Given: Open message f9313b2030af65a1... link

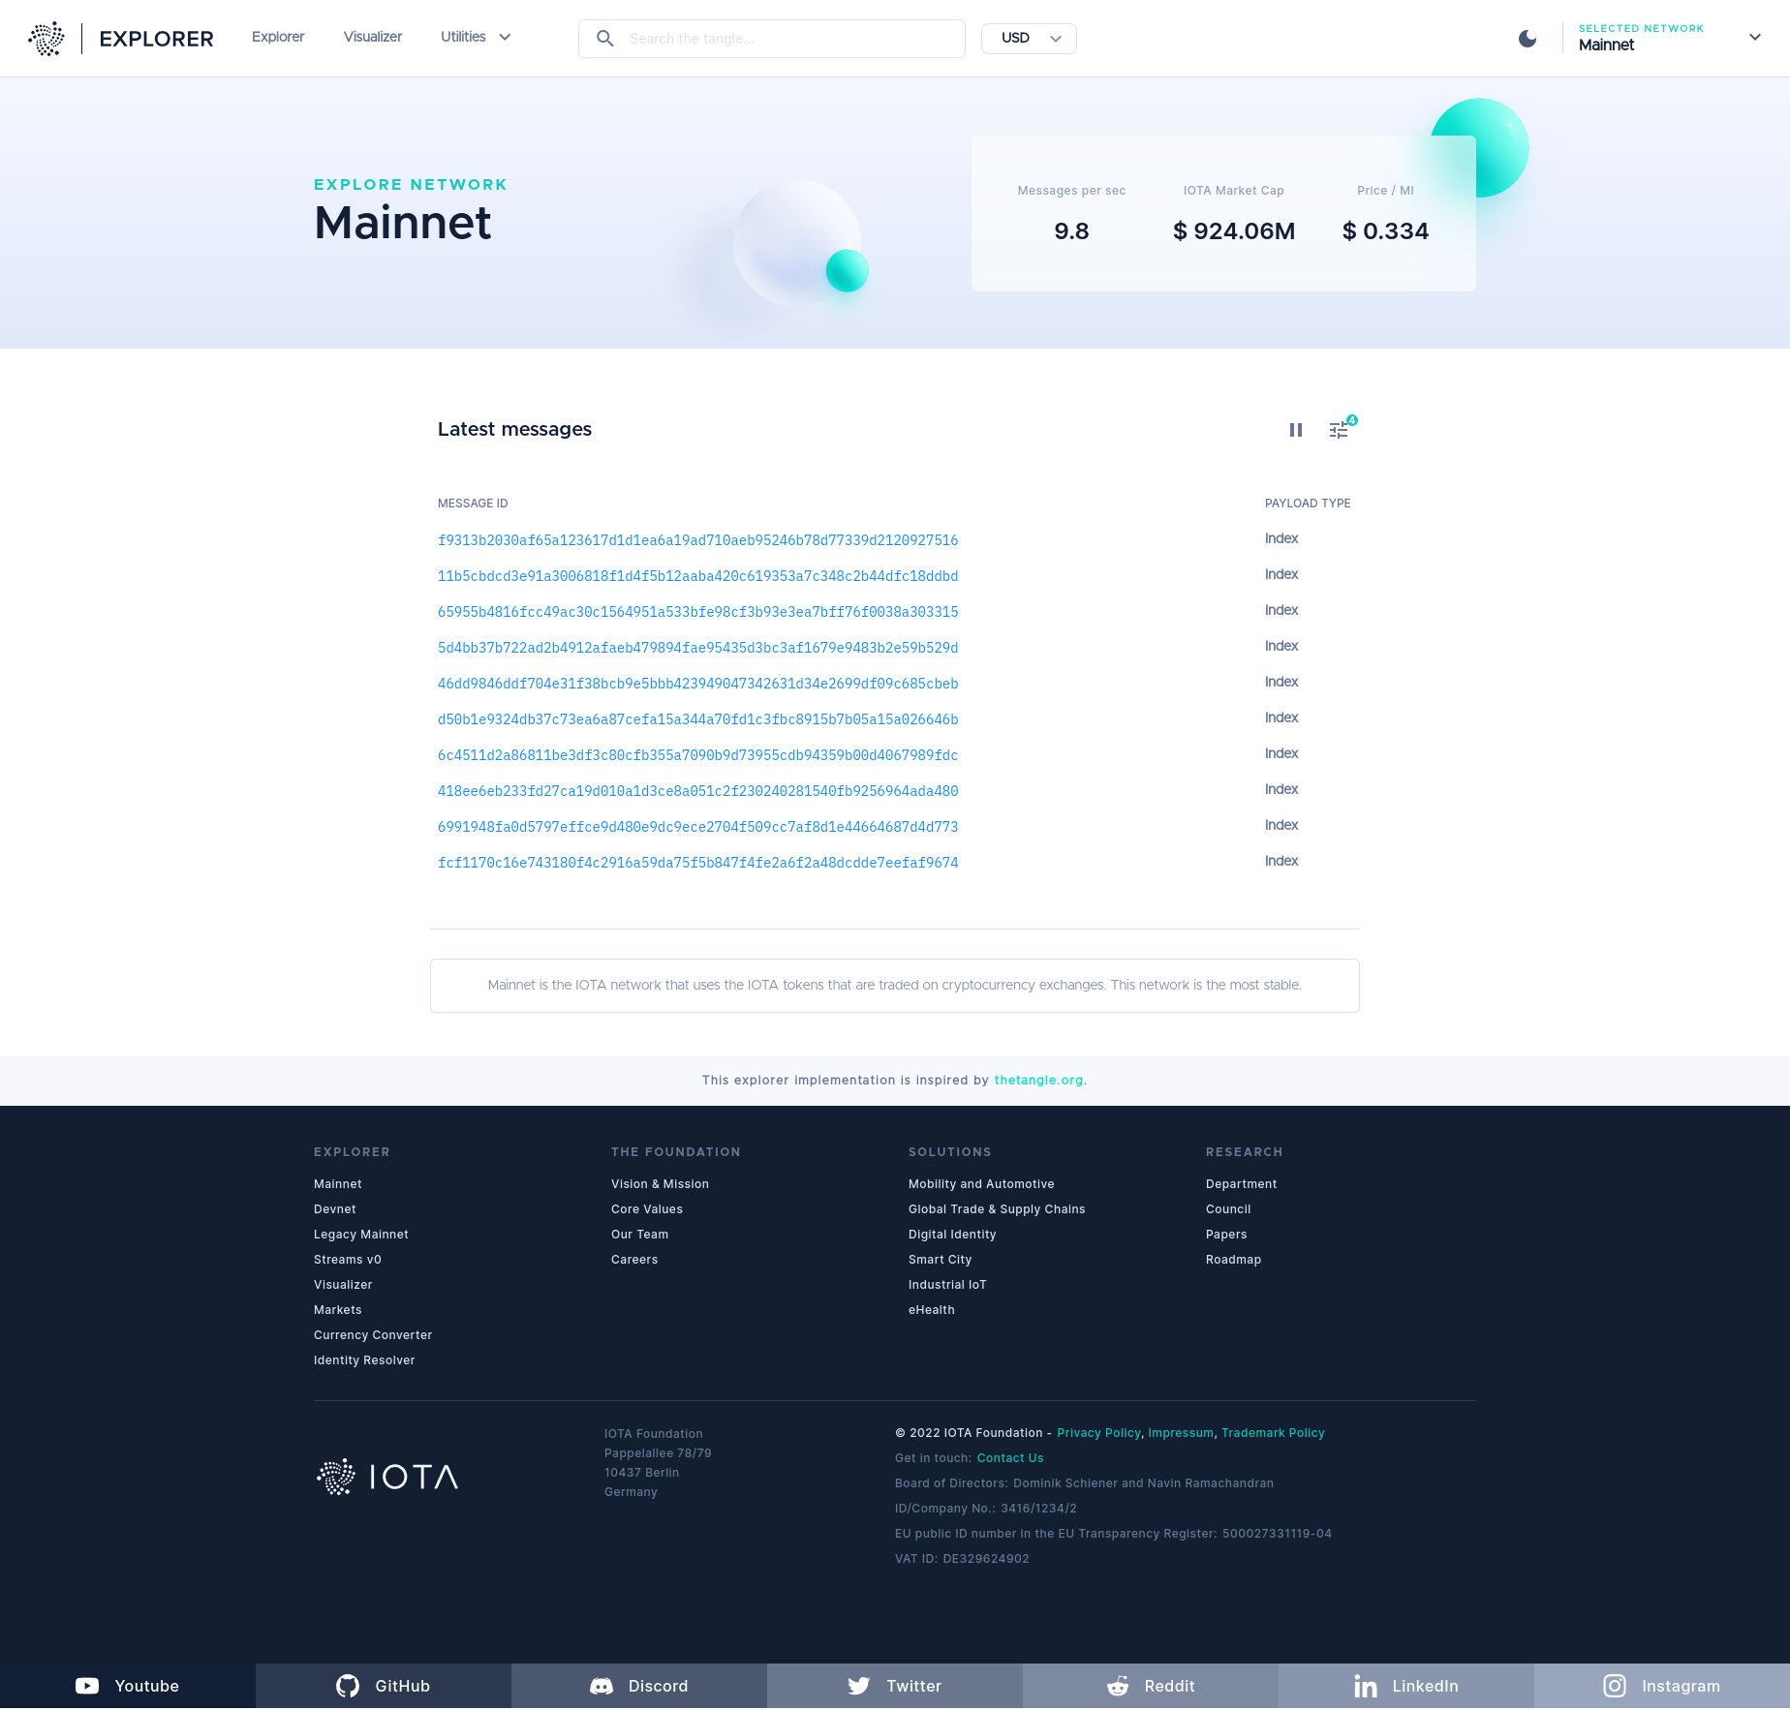Looking at the screenshot, I should pyautogui.click(x=698, y=540).
